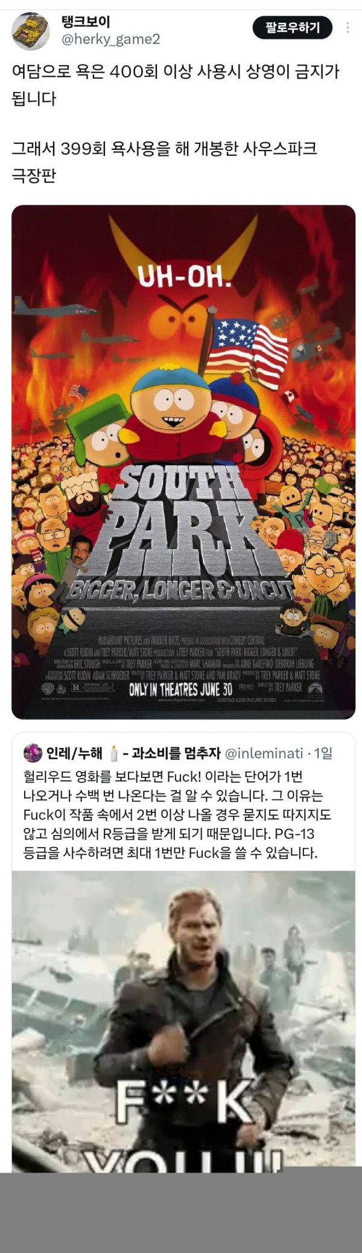Click the UH-OH. text on poster
This screenshot has width=362, height=1253.
(184, 277)
